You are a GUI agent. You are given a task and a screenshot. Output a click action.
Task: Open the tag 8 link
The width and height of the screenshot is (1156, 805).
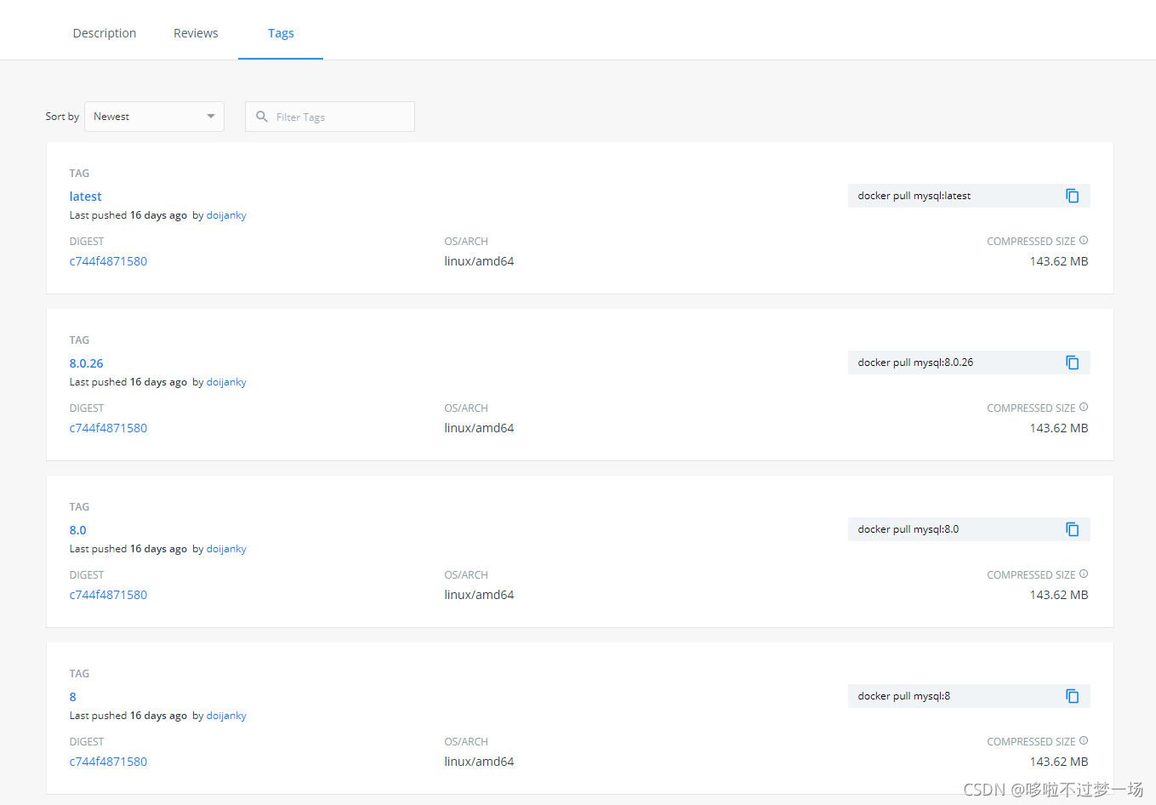click(x=72, y=697)
